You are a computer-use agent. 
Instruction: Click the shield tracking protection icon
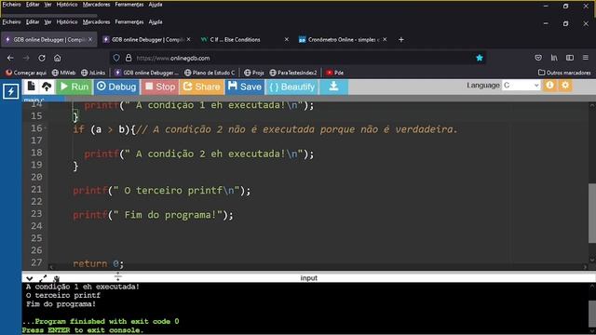(116, 58)
